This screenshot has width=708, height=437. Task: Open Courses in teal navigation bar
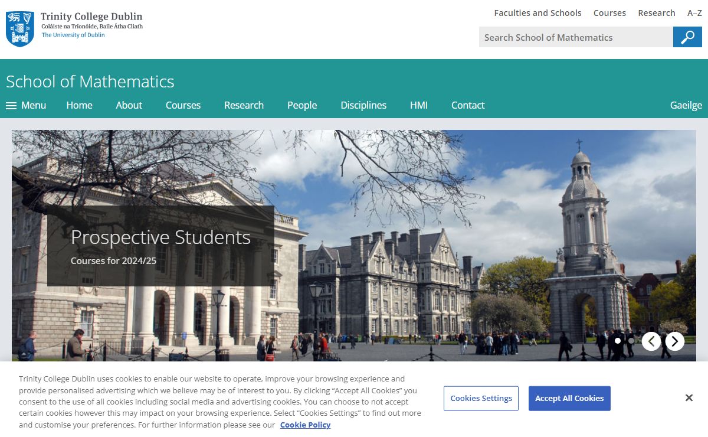click(x=183, y=105)
